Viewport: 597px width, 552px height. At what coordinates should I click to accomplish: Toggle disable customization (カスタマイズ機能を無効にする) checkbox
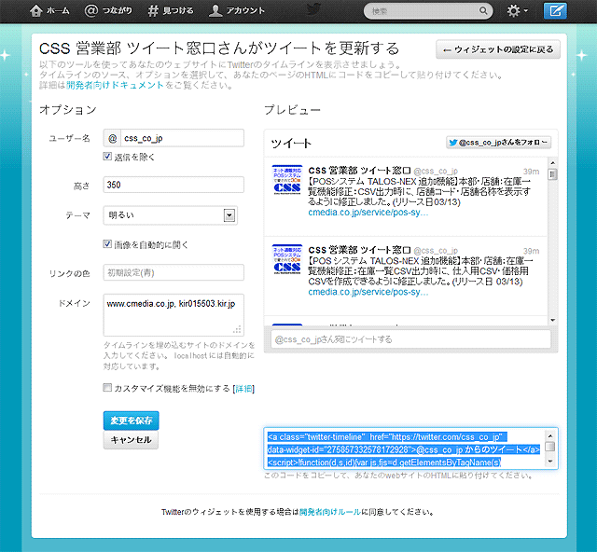pos(107,388)
